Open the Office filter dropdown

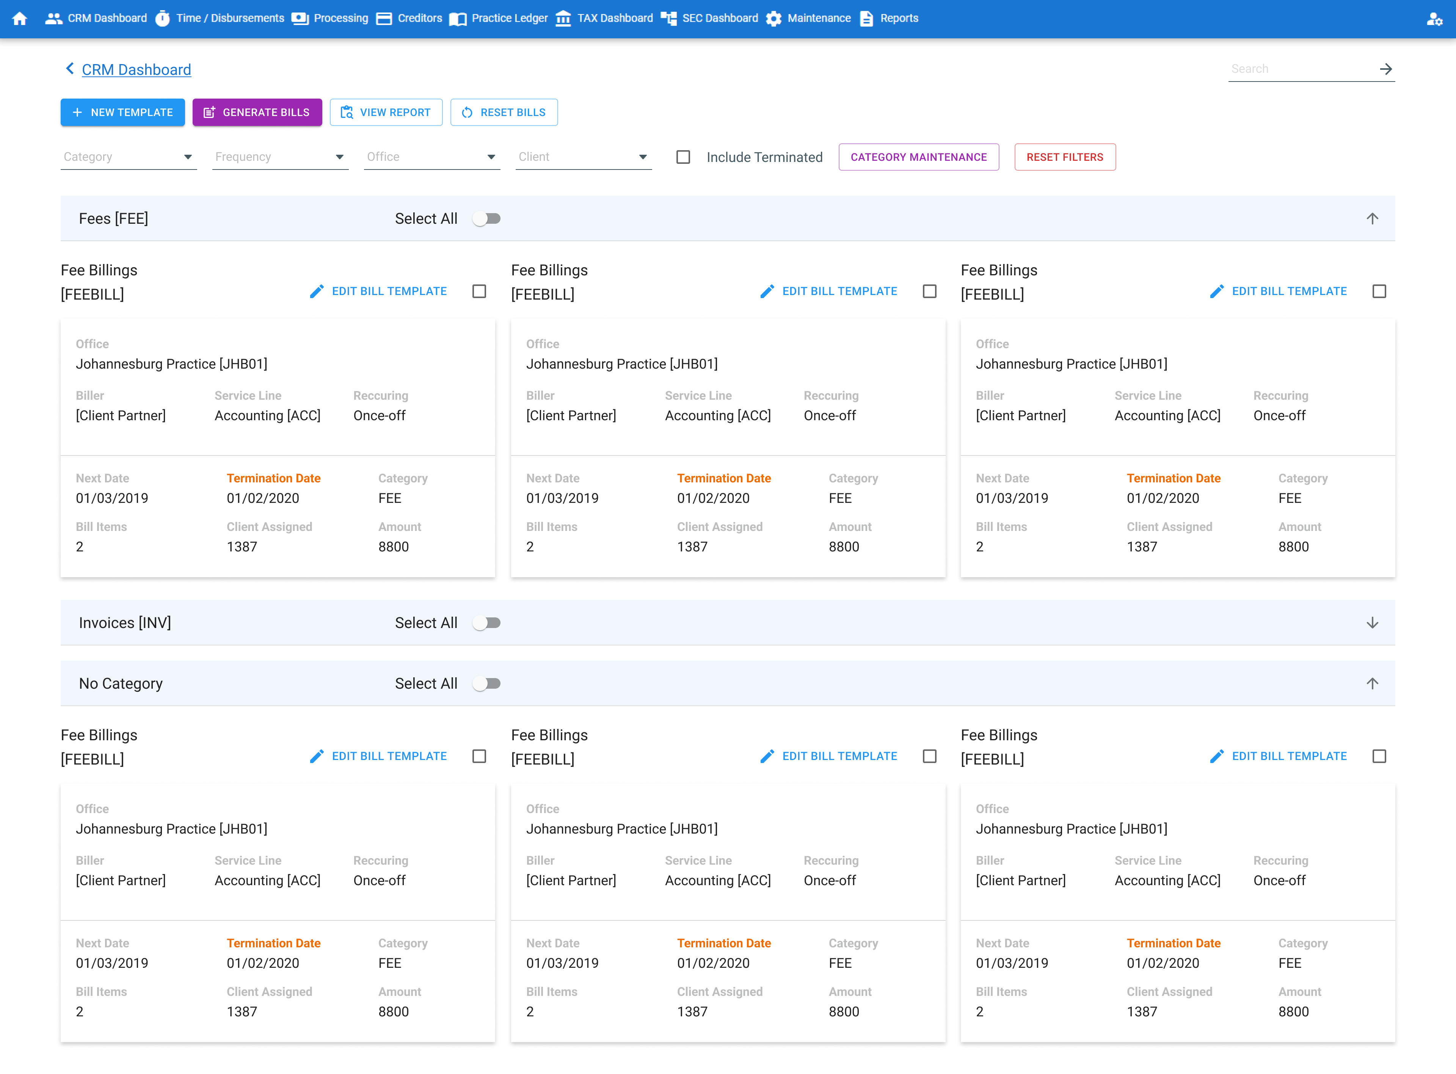pos(432,157)
